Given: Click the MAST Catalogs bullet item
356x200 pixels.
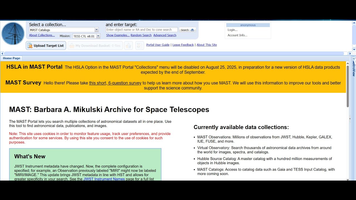Looking at the screenshot, I should [x=266, y=172].
